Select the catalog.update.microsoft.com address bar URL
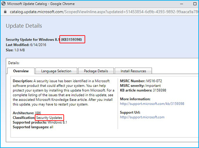The width and height of the screenshot is (199, 148). point(104,12)
